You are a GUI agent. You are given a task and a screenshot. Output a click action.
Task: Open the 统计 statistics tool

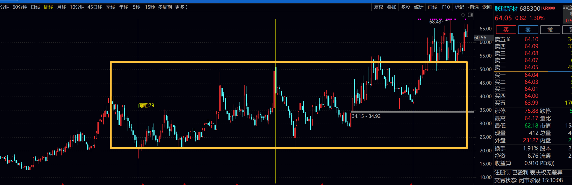pos(418,7)
